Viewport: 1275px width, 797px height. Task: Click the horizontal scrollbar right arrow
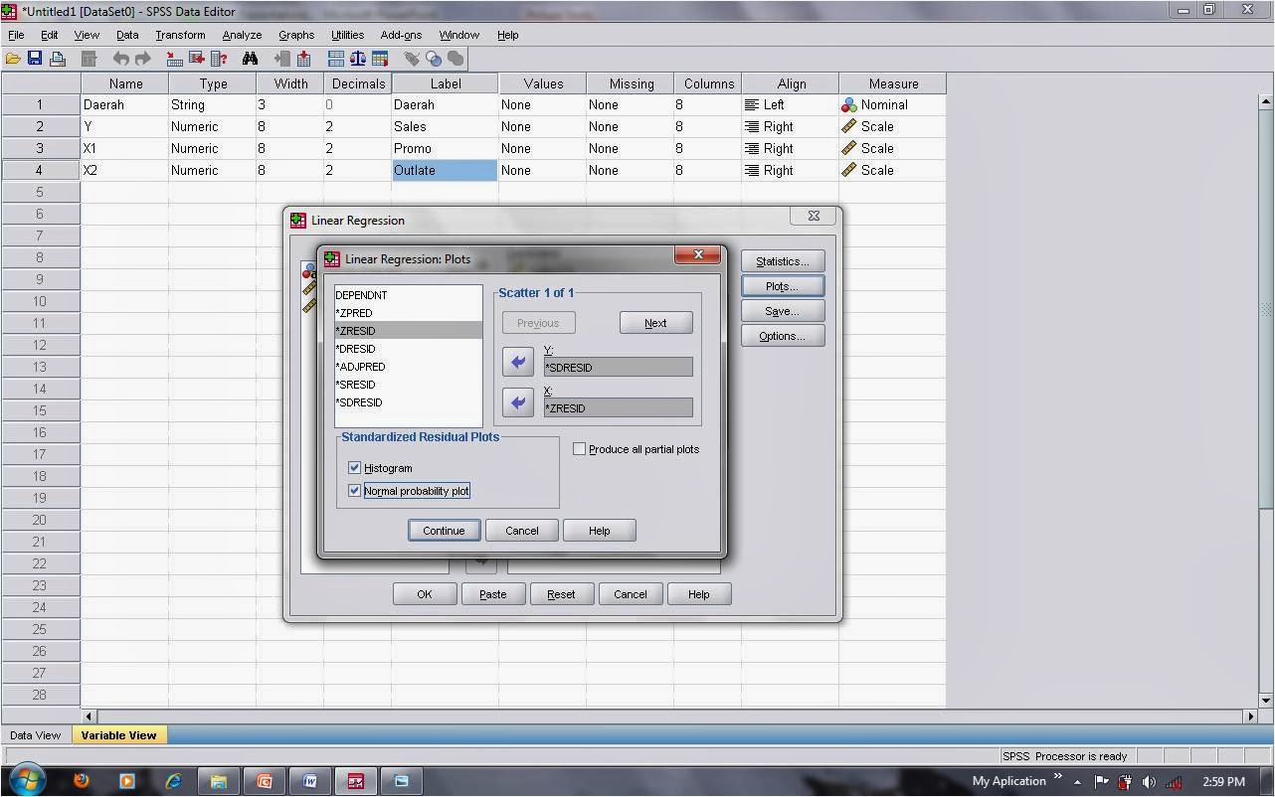tap(1251, 716)
